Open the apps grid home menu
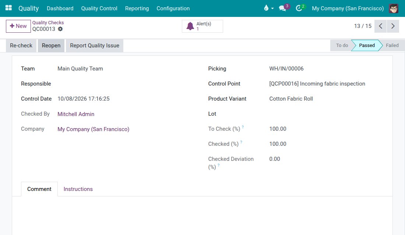 tap(8, 8)
